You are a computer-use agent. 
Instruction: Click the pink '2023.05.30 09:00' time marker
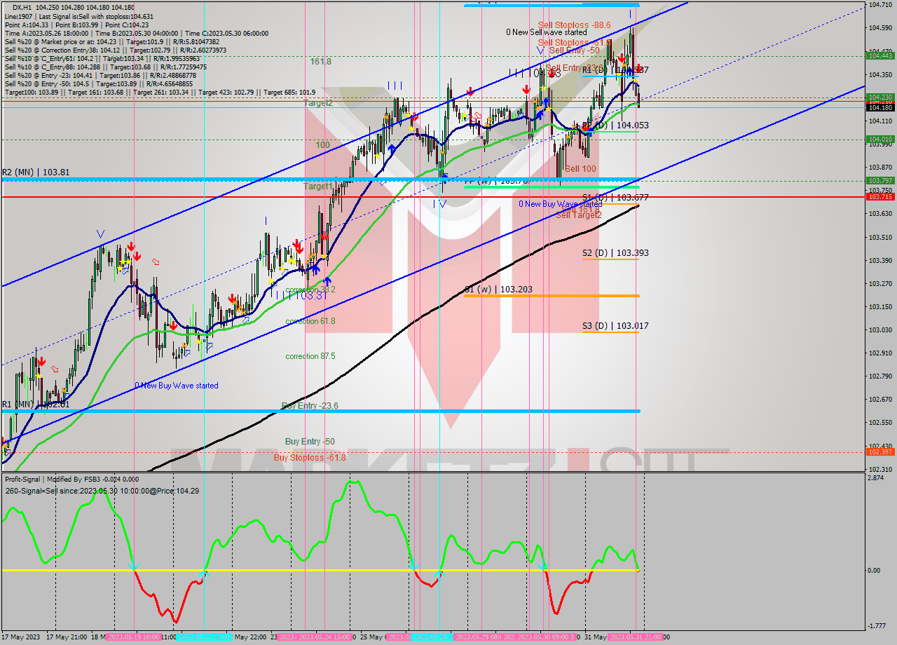click(547, 637)
